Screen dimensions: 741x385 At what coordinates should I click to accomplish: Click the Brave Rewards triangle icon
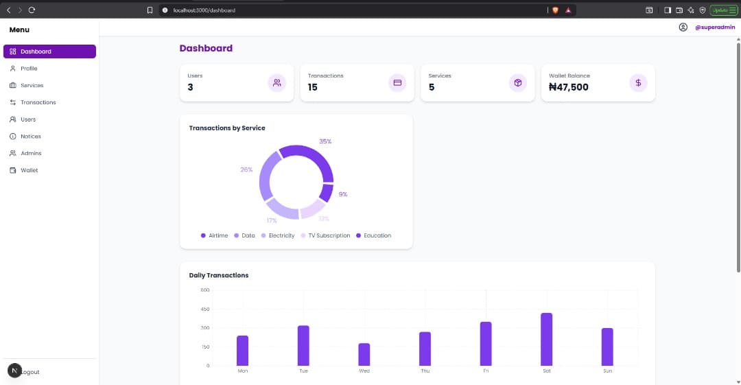click(568, 10)
